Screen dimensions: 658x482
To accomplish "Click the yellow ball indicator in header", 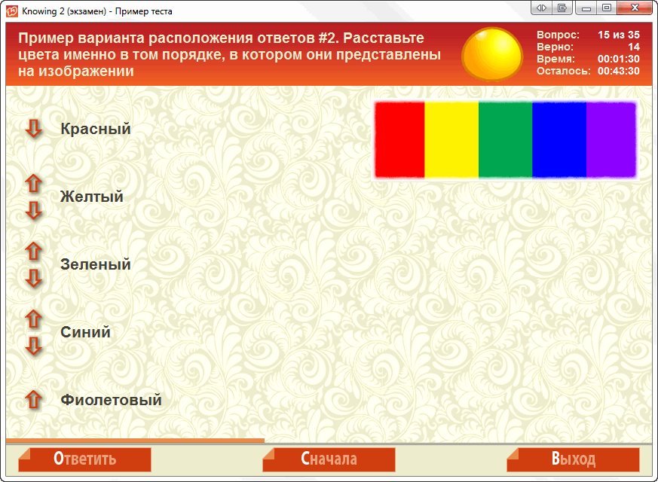I will pyautogui.click(x=492, y=54).
